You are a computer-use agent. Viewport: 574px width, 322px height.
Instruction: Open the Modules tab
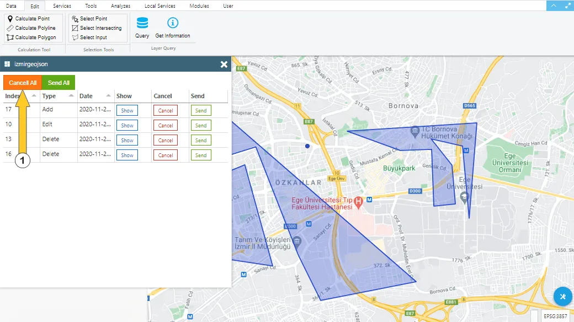click(199, 6)
